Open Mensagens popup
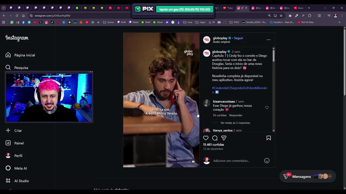The height and width of the screenshot is (194, 346). (x=308, y=176)
